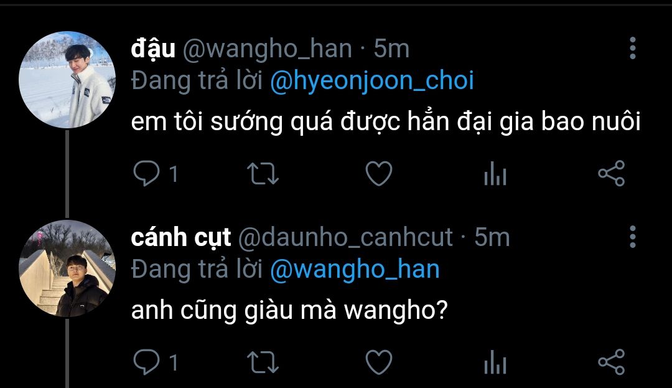This screenshot has height=388, width=672.
Task: Open tweet text 'em tôi sướng quá'
Action: click(x=232, y=122)
